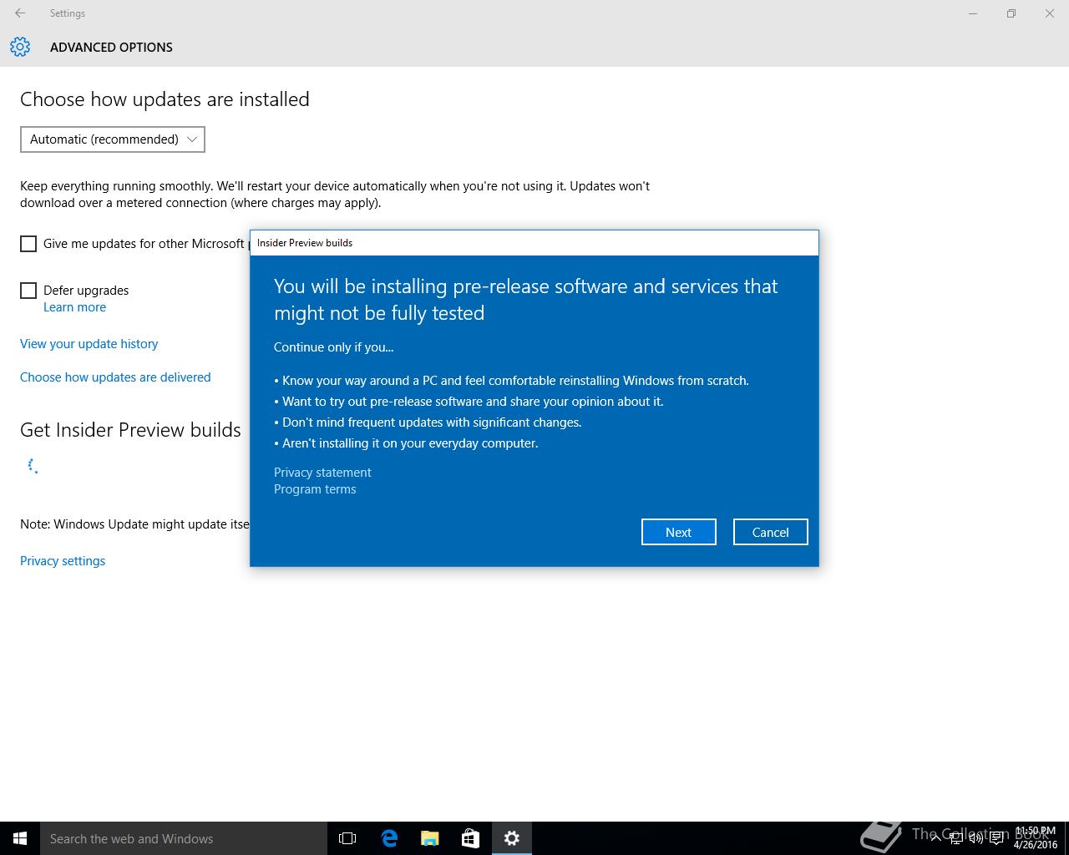Choose how updates are delivered
This screenshot has height=855, width=1069.
[x=115, y=377]
